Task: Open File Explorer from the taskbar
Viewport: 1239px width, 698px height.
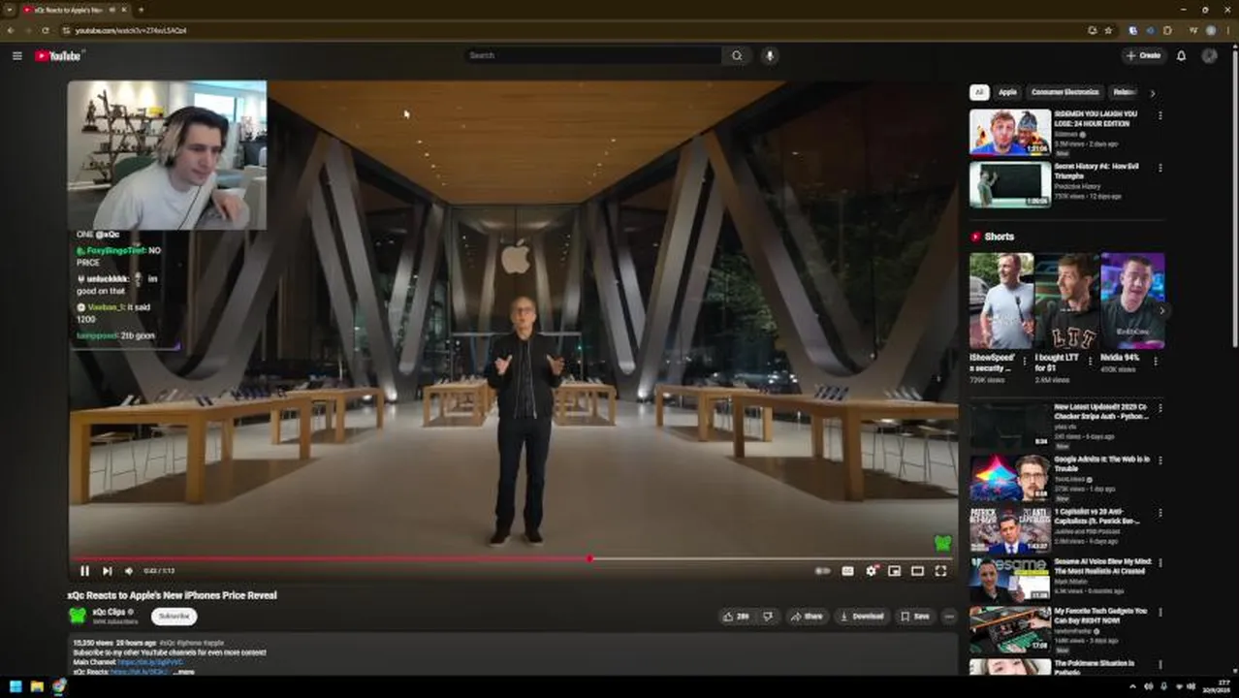Action: click(x=37, y=686)
